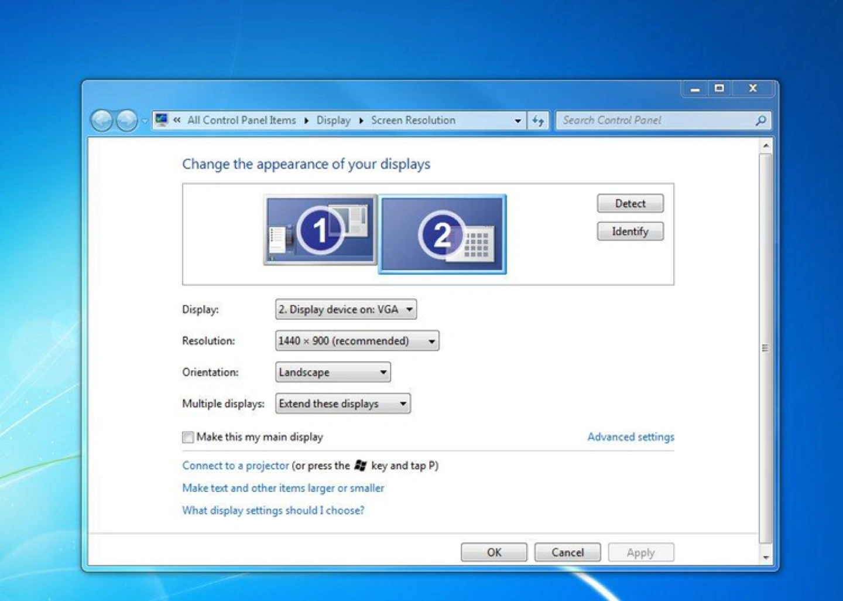The width and height of the screenshot is (843, 601).
Task: Select monitor 1 thumbnail
Action: pyautogui.click(x=320, y=230)
